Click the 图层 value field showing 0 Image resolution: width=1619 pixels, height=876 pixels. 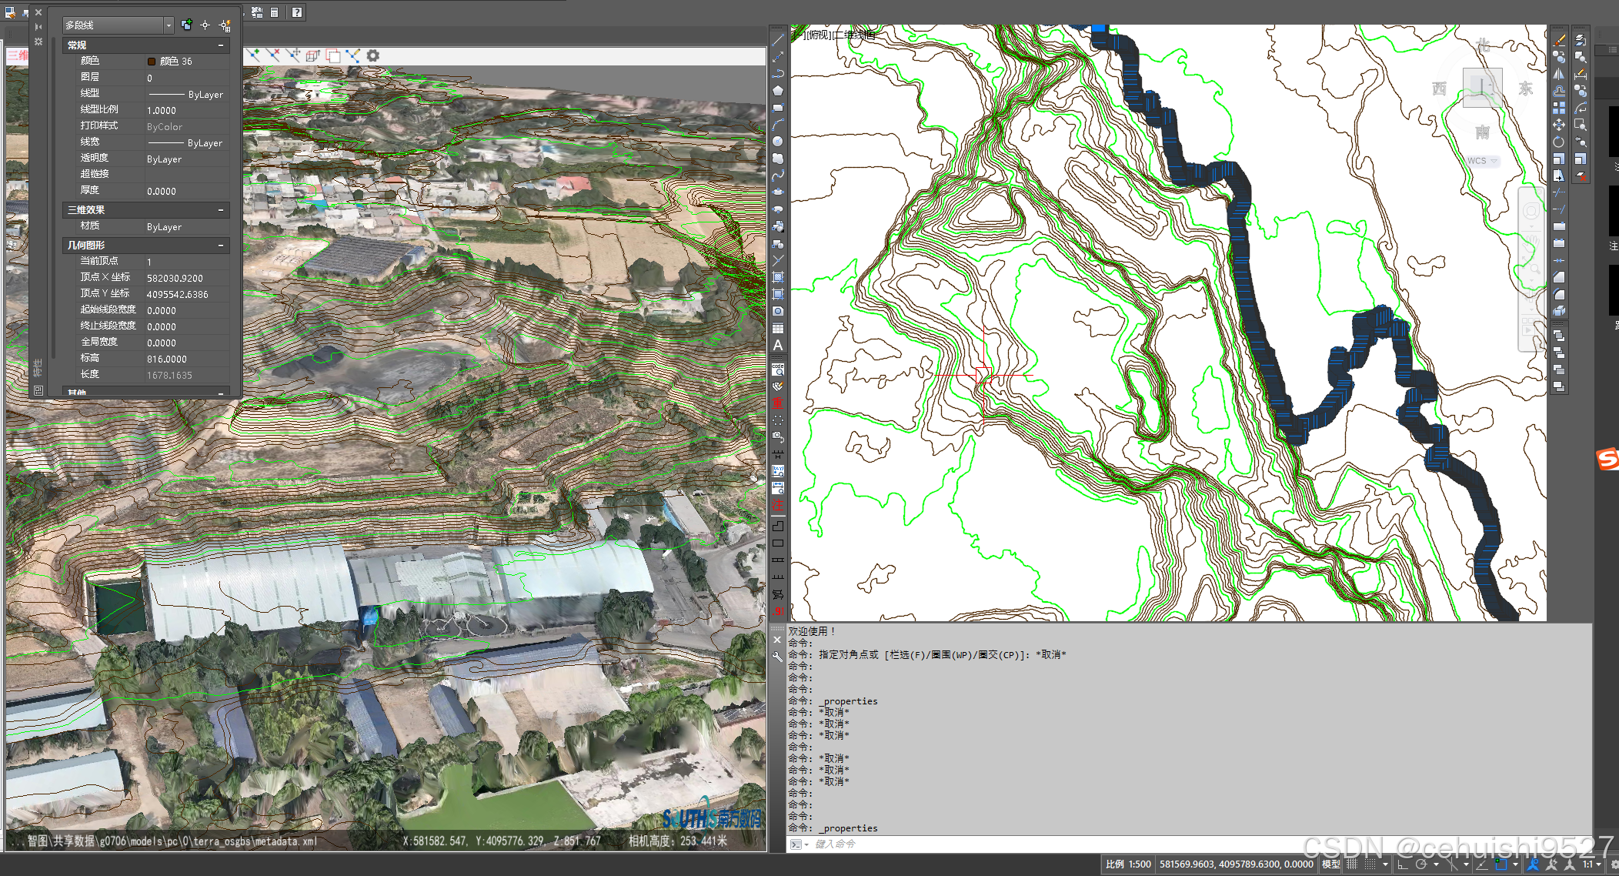coord(187,78)
